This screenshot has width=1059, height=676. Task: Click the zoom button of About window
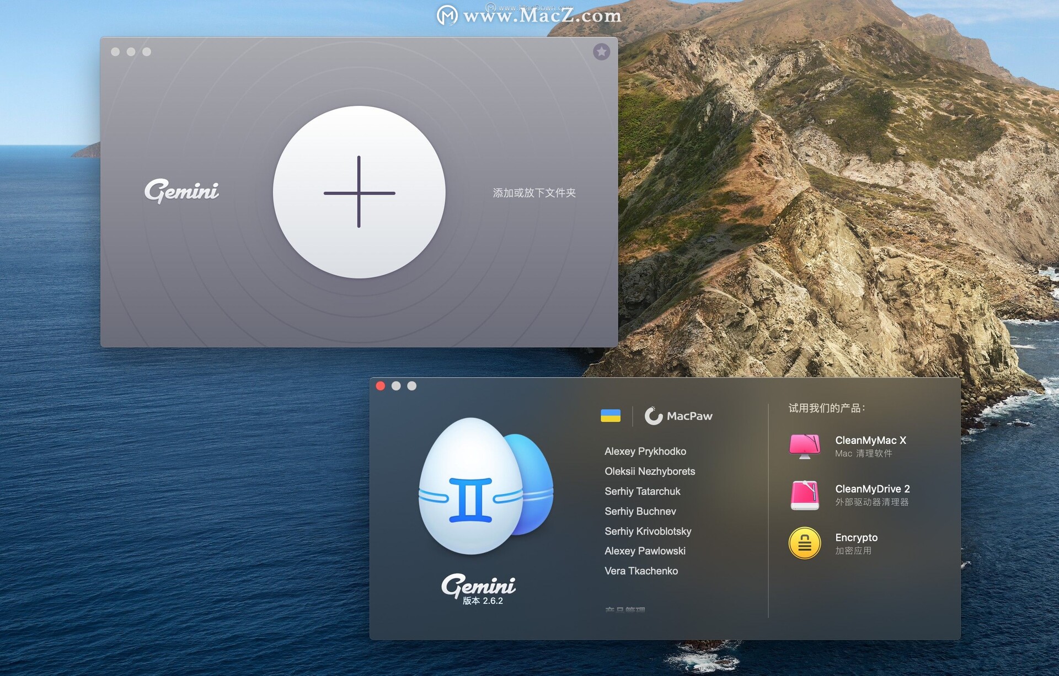coord(412,386)
